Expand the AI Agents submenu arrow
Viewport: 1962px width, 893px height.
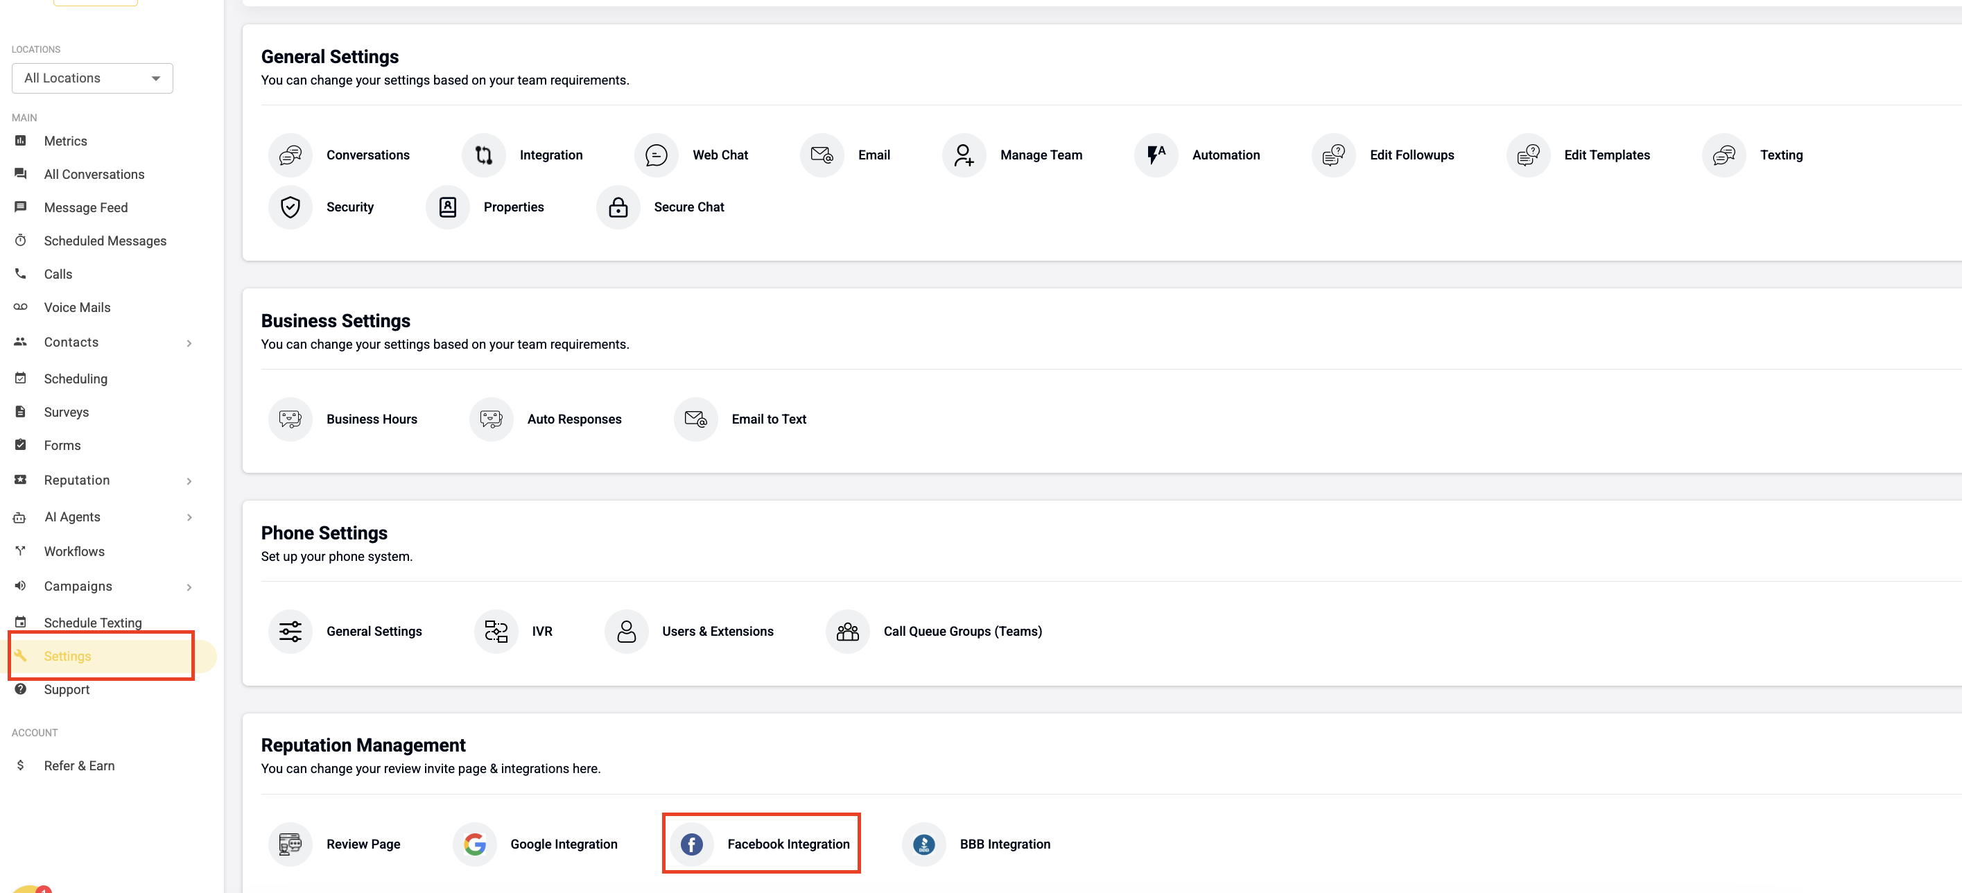[x=189, y=517]
